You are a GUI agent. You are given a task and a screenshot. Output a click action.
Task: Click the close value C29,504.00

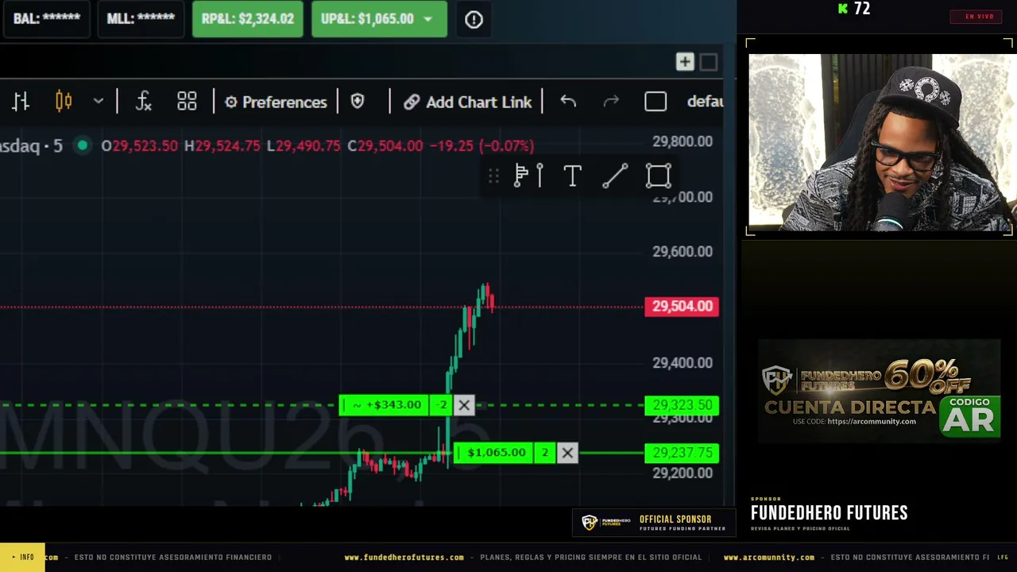click(385, 146)
